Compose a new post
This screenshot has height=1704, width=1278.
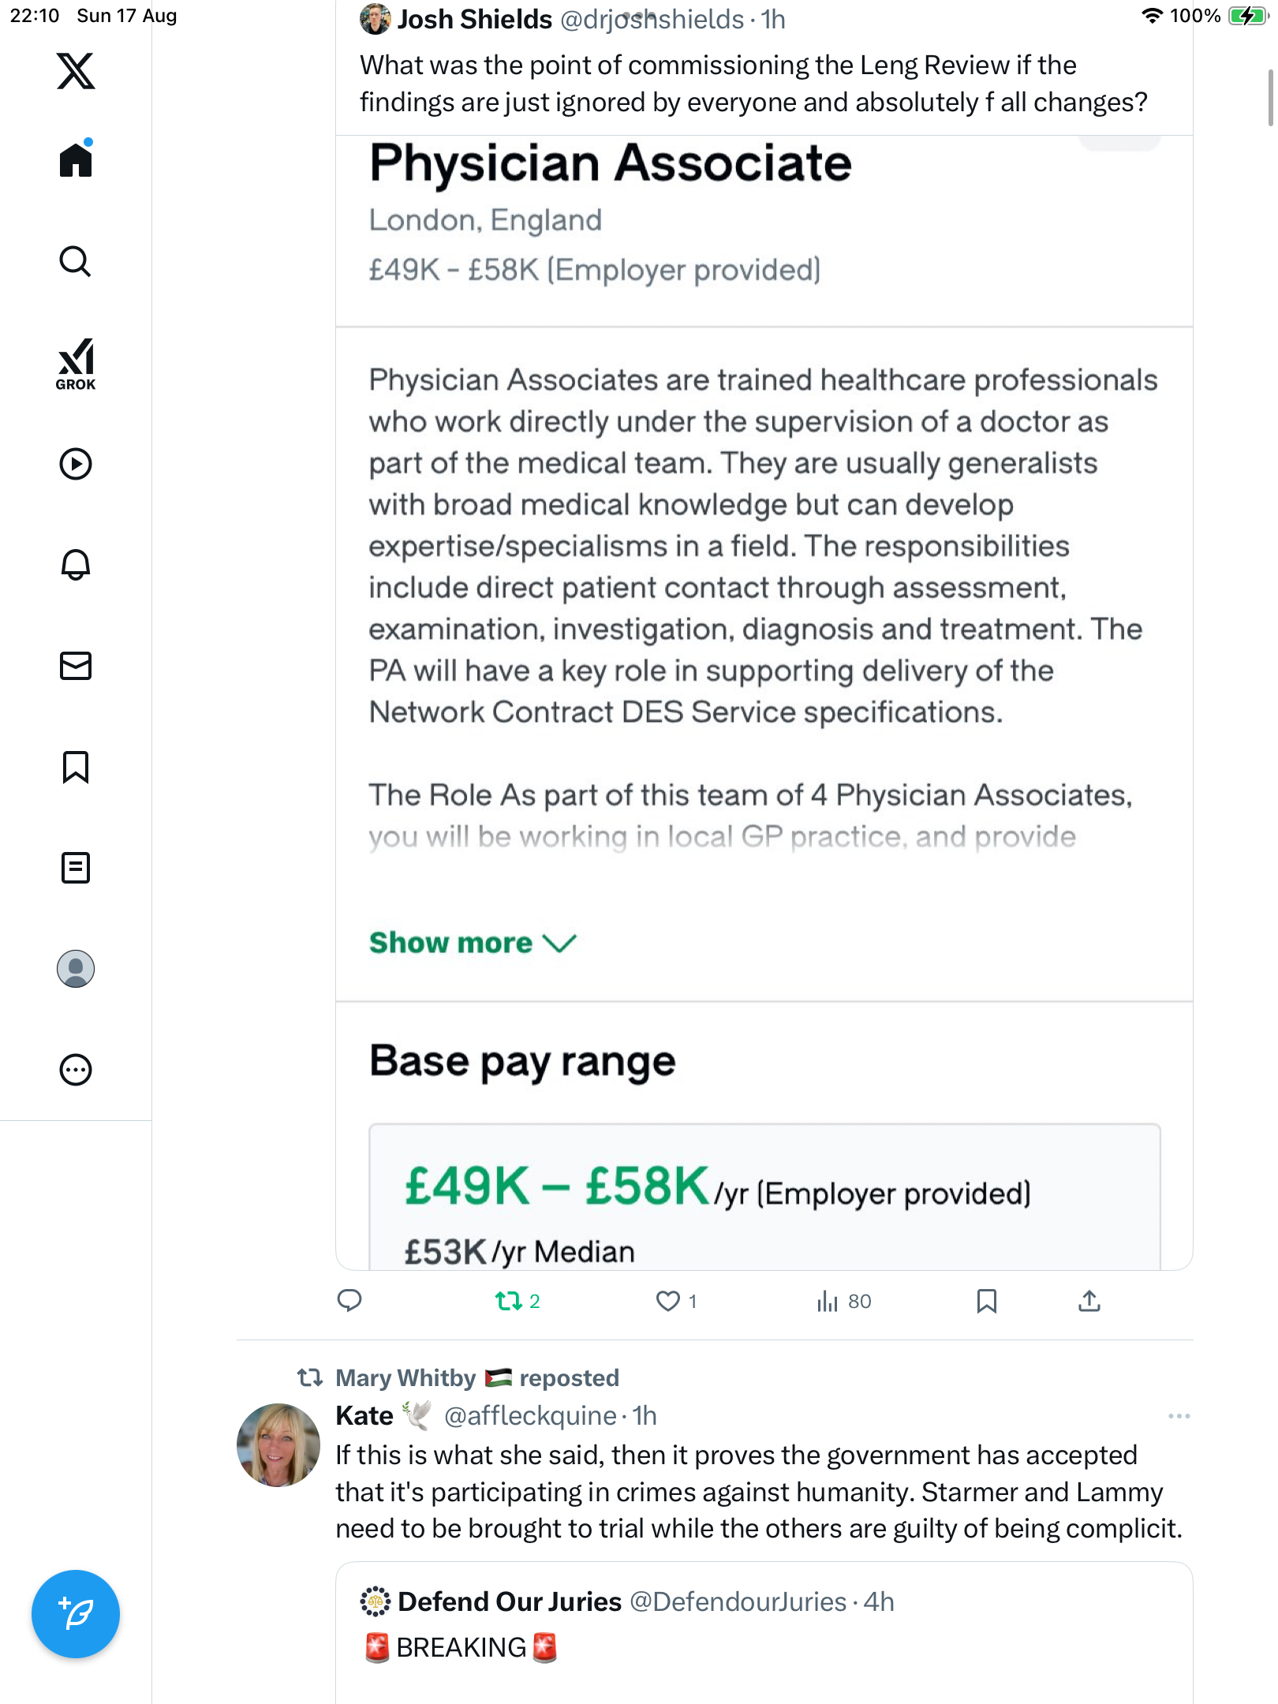pyautogui.click(x=76, y=1614)
